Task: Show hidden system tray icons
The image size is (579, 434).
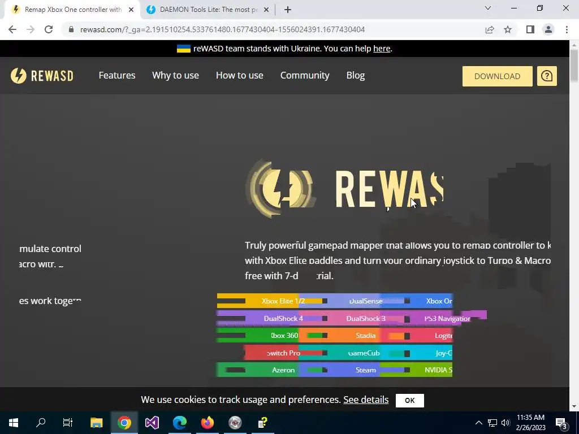Action: 478,423
